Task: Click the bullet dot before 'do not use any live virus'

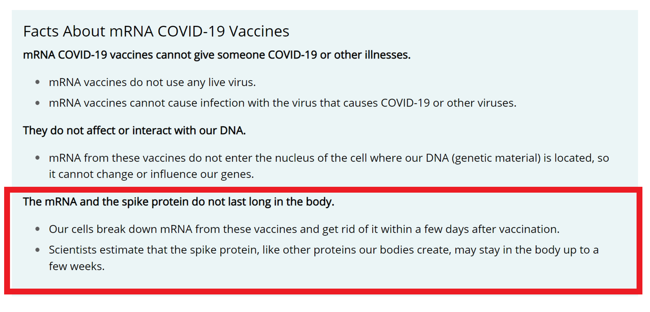Action: (x=38, y=82)
